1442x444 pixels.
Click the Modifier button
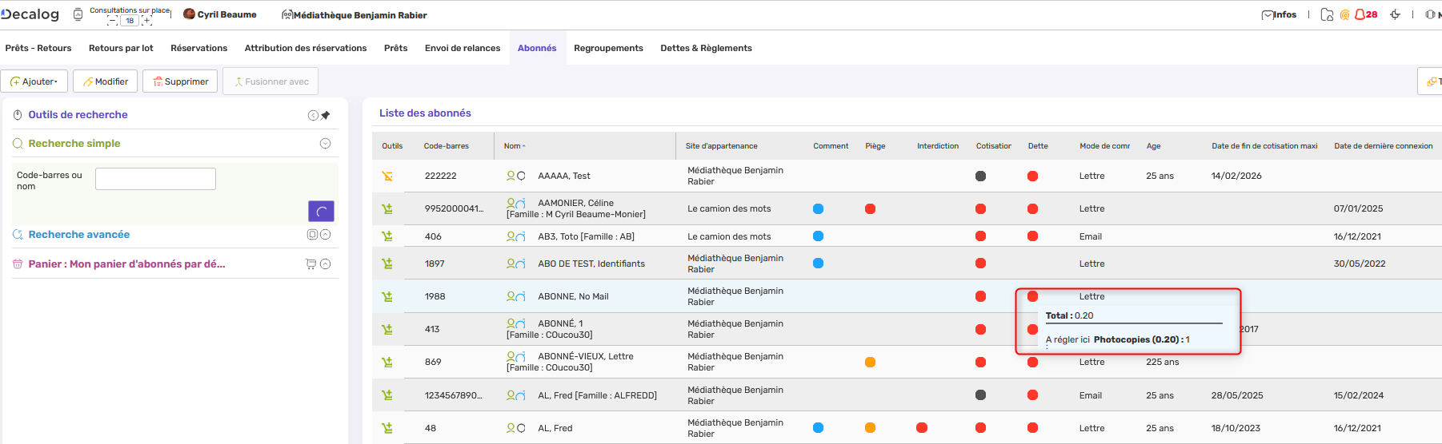click(x=106, y=81)
